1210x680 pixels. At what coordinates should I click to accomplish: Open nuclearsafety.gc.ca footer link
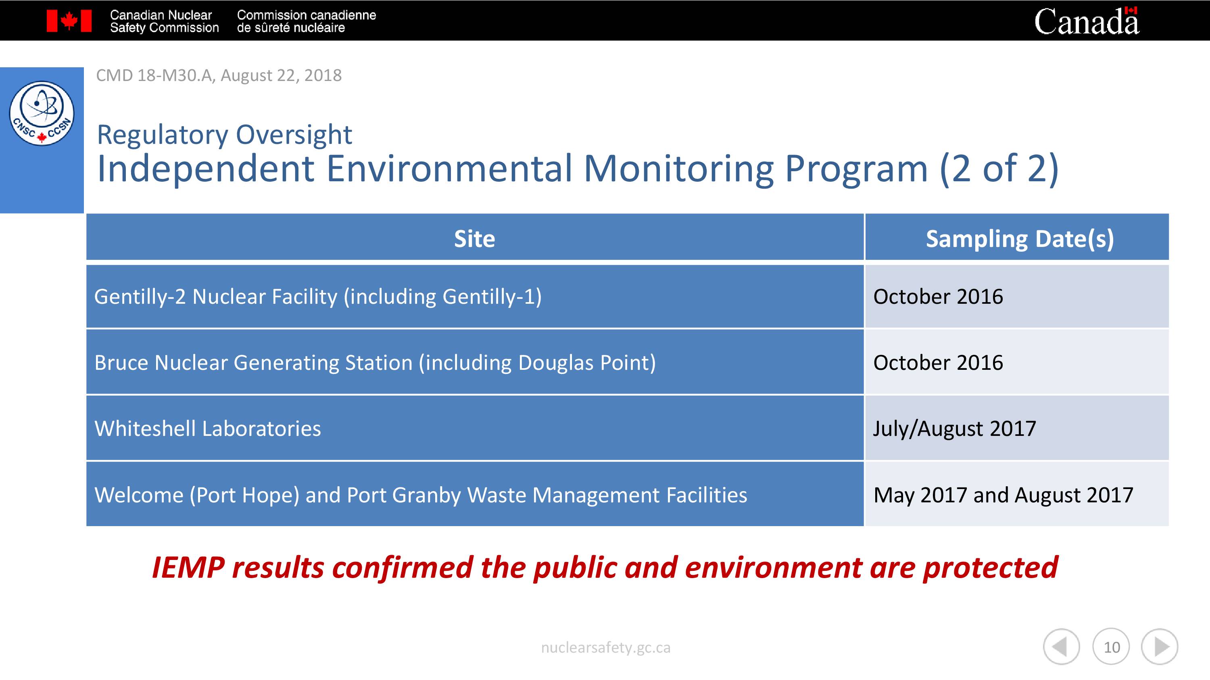605,648
